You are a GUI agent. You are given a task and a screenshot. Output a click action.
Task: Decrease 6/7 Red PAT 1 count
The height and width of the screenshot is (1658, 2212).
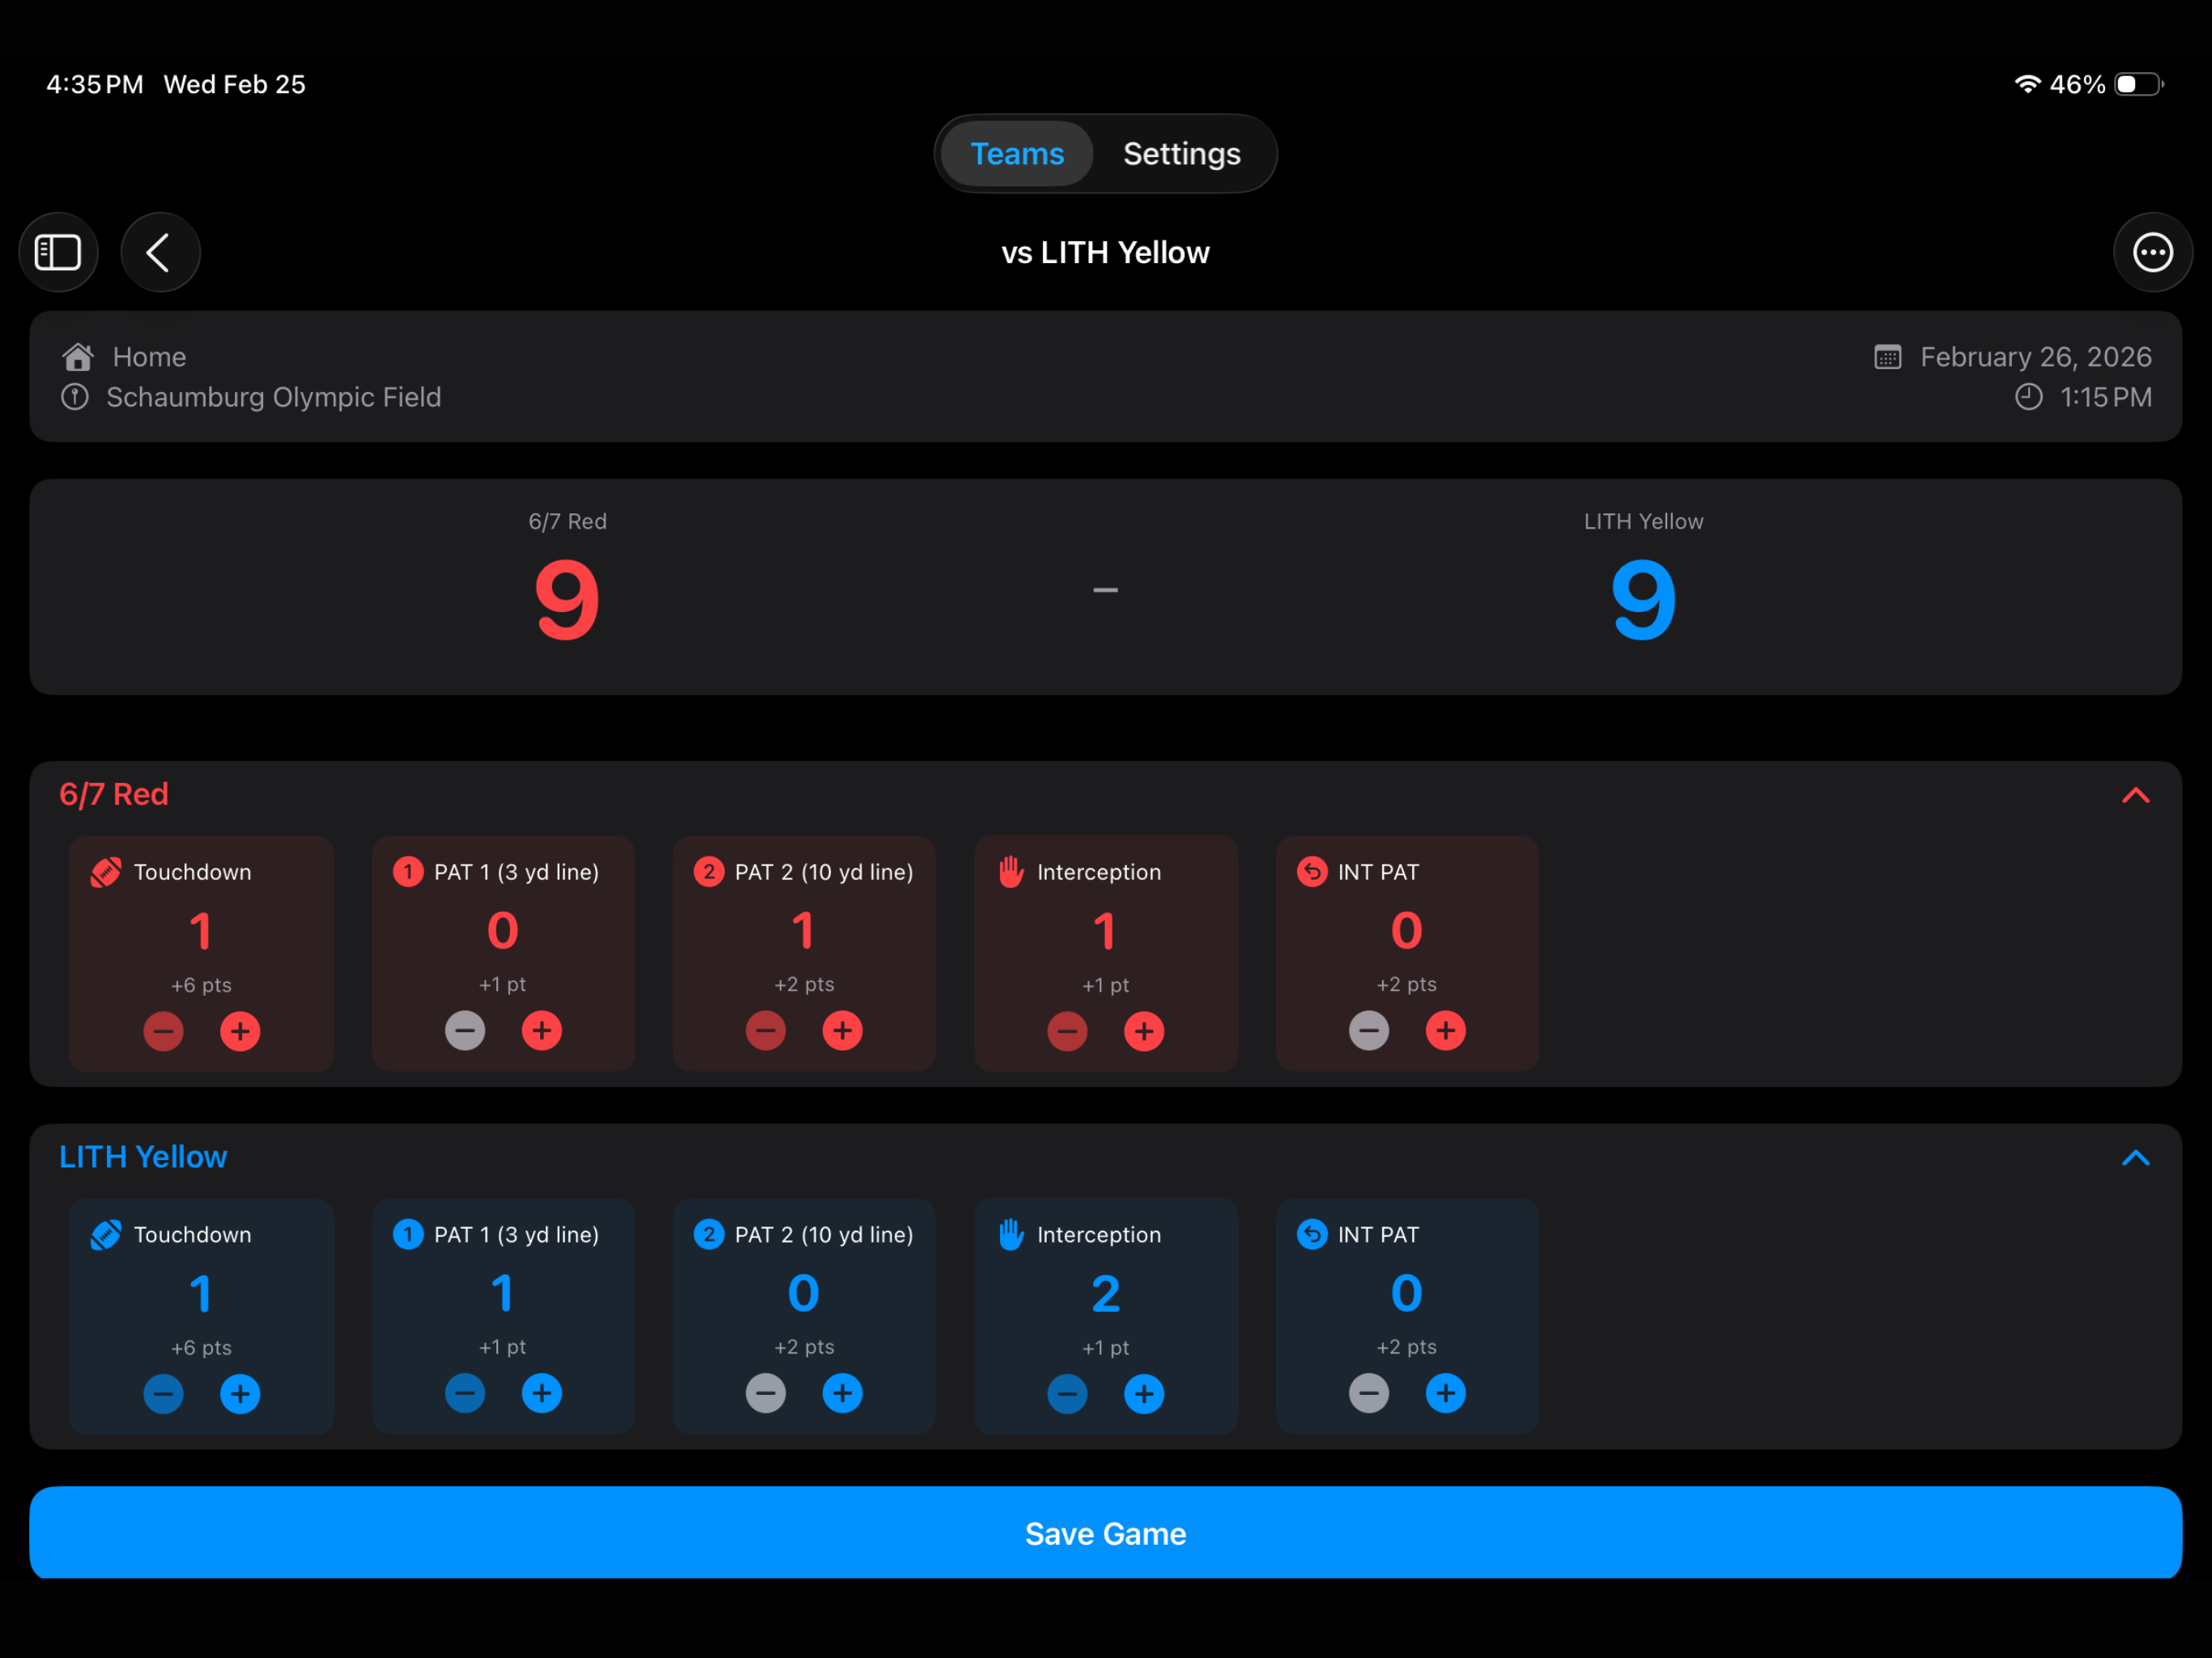(x=465, y=1030)
